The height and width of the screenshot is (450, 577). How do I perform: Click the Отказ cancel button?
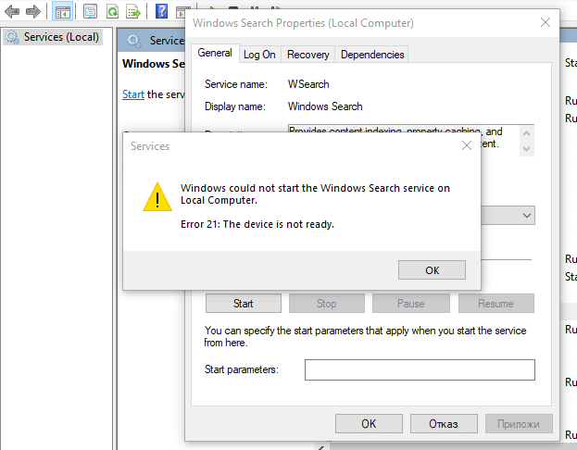[x=444, y=423]
